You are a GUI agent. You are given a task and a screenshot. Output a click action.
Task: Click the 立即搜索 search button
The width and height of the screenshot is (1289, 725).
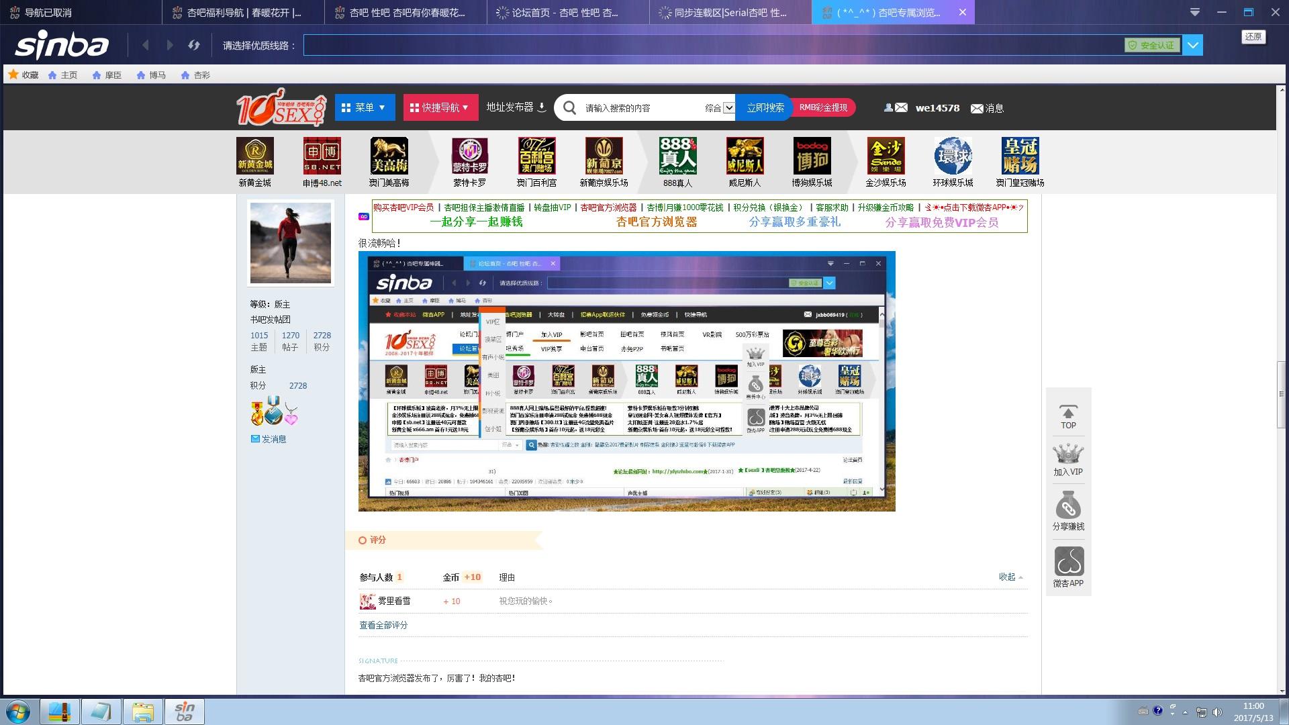click(x=765, y=107)
